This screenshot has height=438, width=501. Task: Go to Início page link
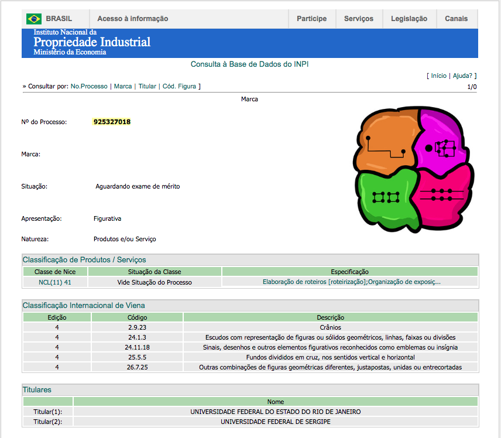coord(438,76)
